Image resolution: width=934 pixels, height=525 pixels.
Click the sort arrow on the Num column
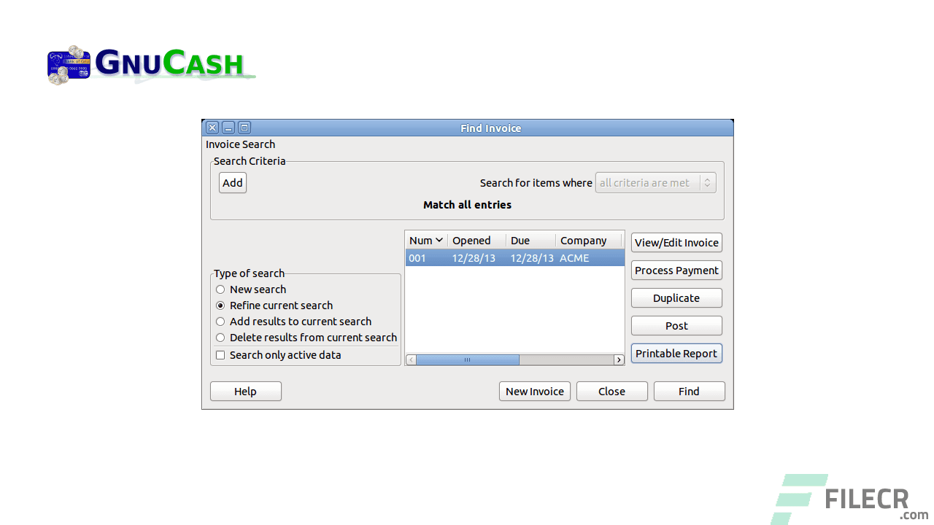click(x=439, y=240)
